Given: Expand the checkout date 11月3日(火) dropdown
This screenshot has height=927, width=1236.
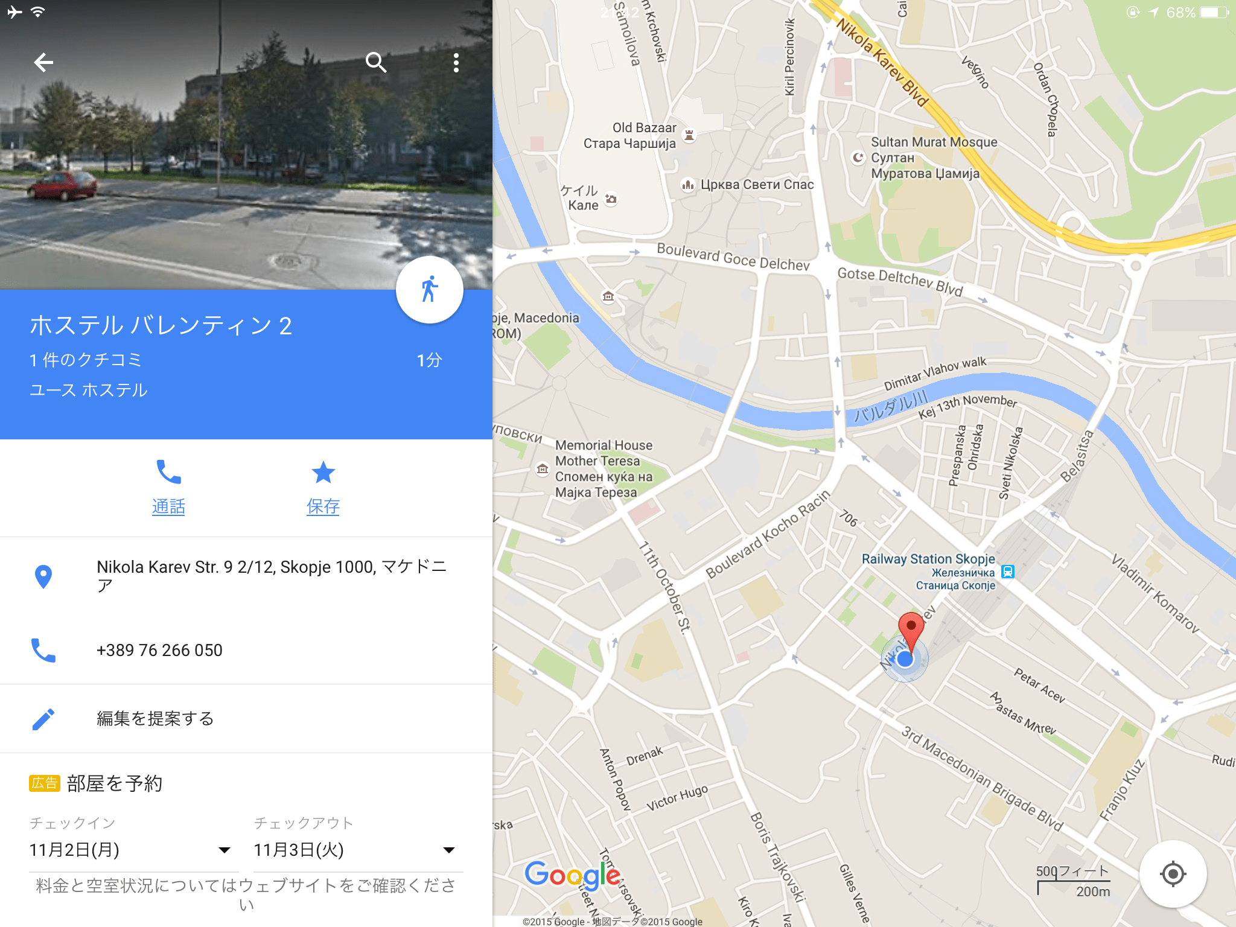Looking at the screenshot, I should (x=355, y=850).
